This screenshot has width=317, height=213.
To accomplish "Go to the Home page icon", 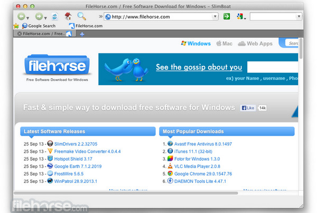I will pyautogui.click(x=68, y=16).
